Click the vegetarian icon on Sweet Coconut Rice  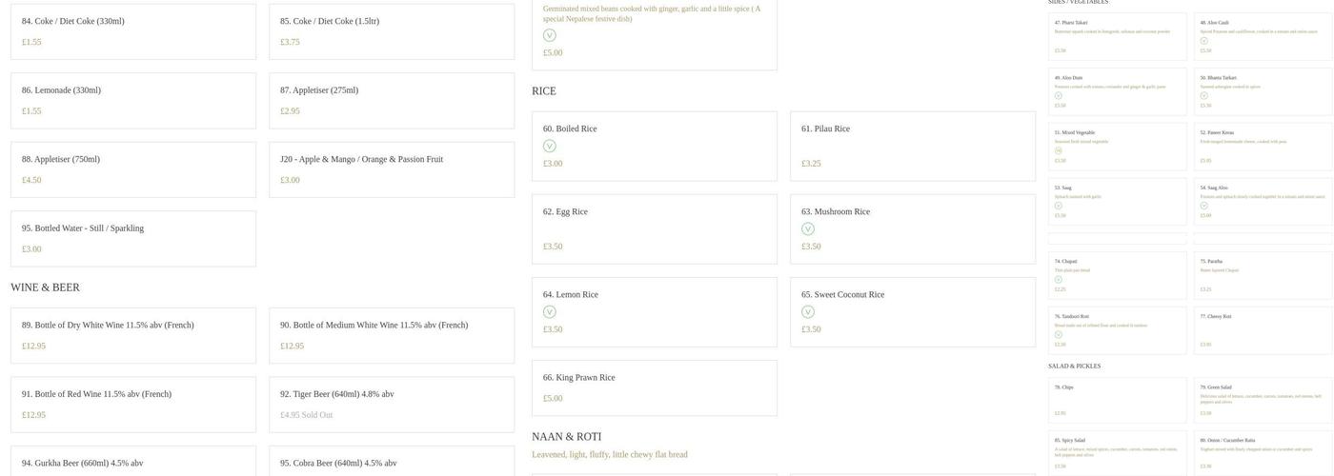click(808, 311)
